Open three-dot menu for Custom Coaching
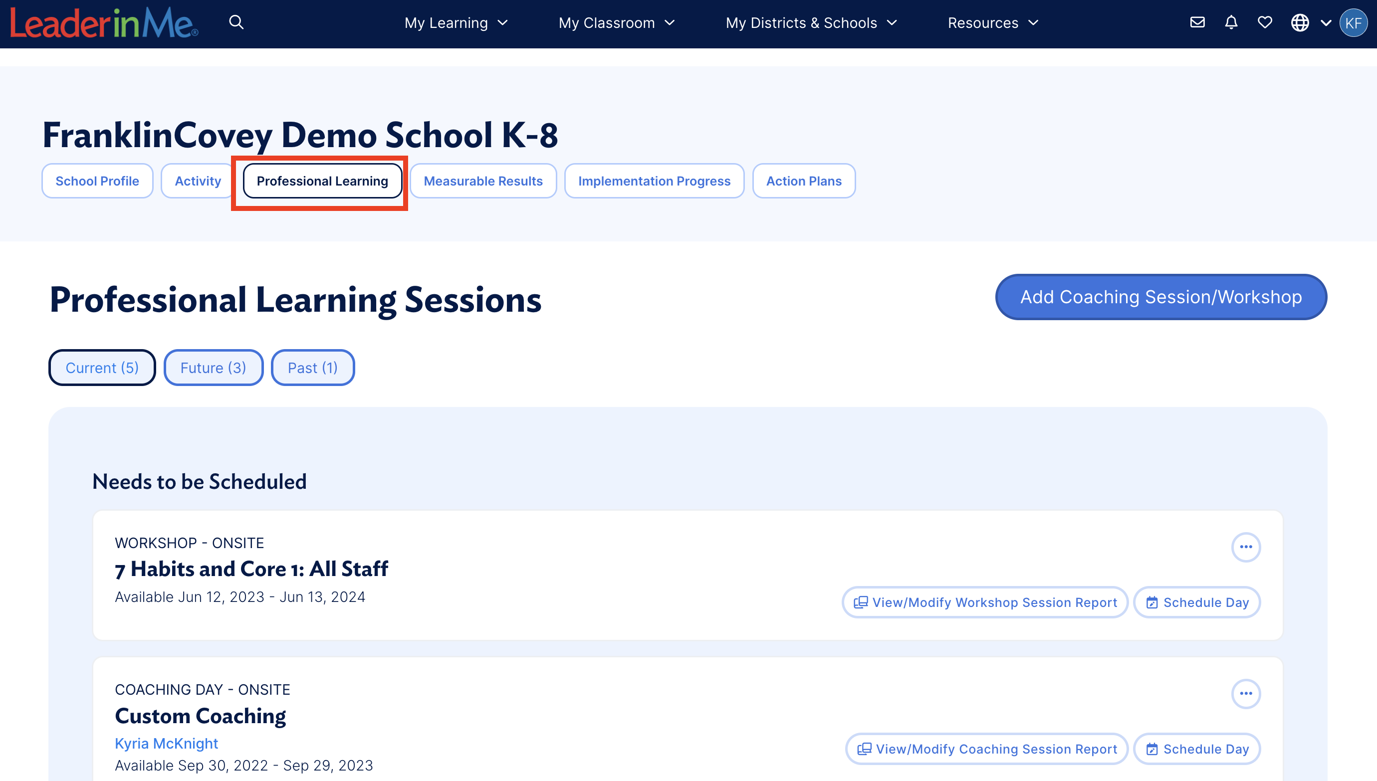 pyautogui.click(x=1246, y=694)
